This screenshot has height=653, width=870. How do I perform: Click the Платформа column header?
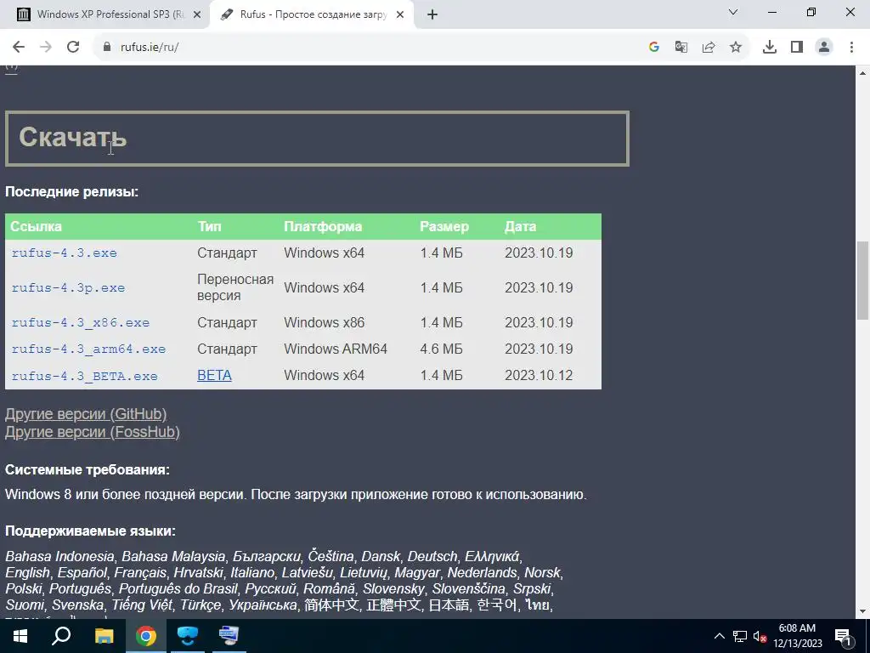[x=323, y=226]
